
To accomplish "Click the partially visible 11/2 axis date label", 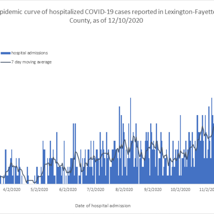I will pyautogui.click(x=207, y=190).
